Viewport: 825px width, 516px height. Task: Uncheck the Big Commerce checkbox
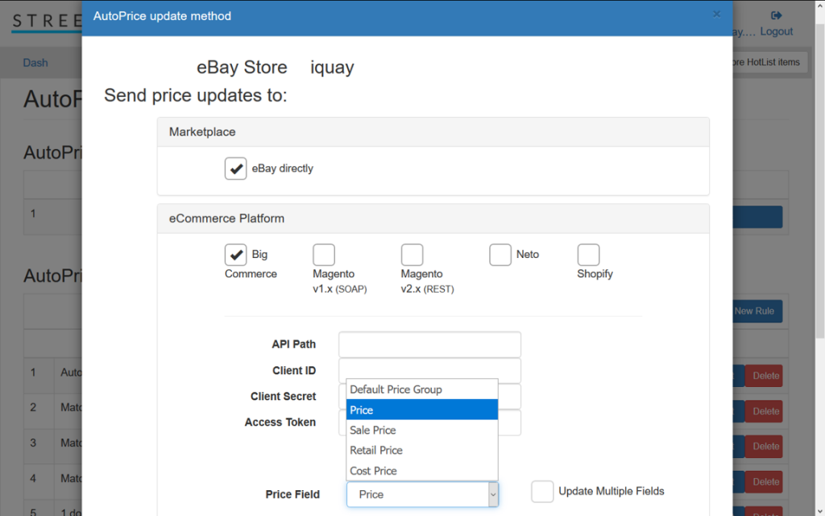[x=236, y=255]
